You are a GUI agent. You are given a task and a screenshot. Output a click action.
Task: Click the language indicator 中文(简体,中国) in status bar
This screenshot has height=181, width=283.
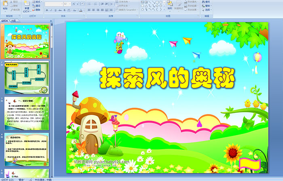pos(43,179)
